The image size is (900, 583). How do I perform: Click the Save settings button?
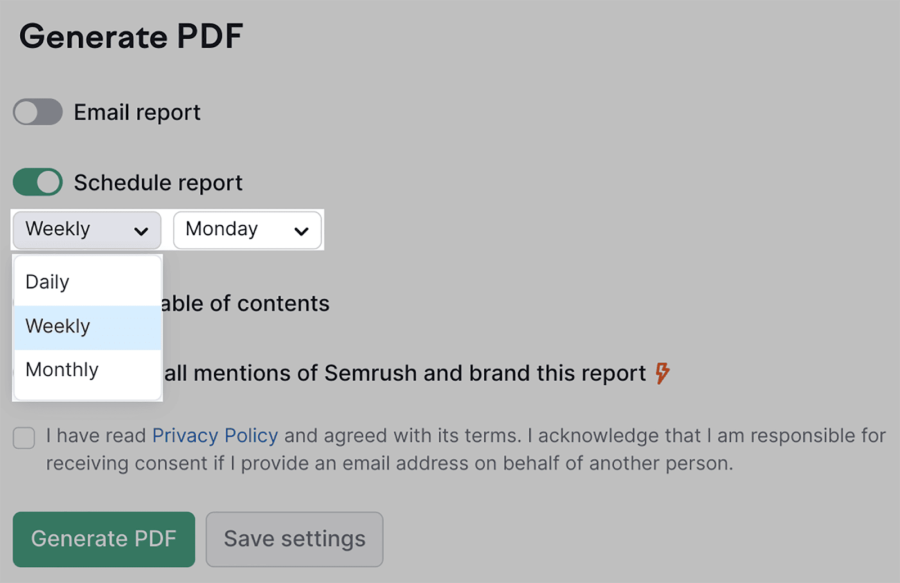click(294, 539)
